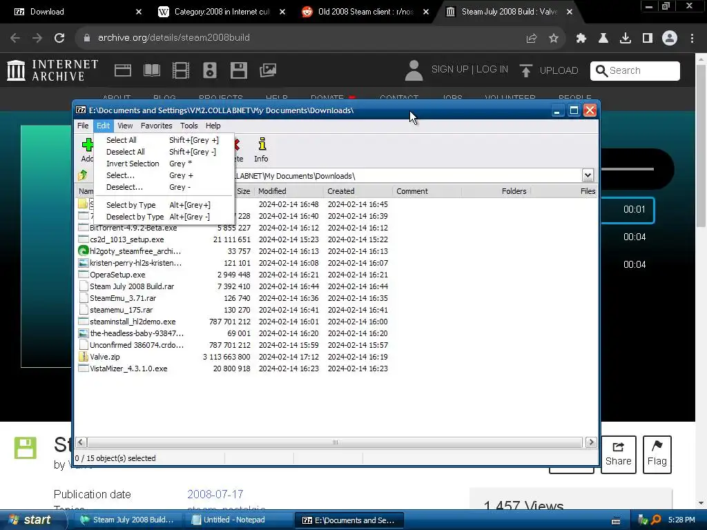The width and height of the screenshot is (707, 530).
Task: Click Internet Archive Search field
Action: pyautogui.click(x=635, y=71)
